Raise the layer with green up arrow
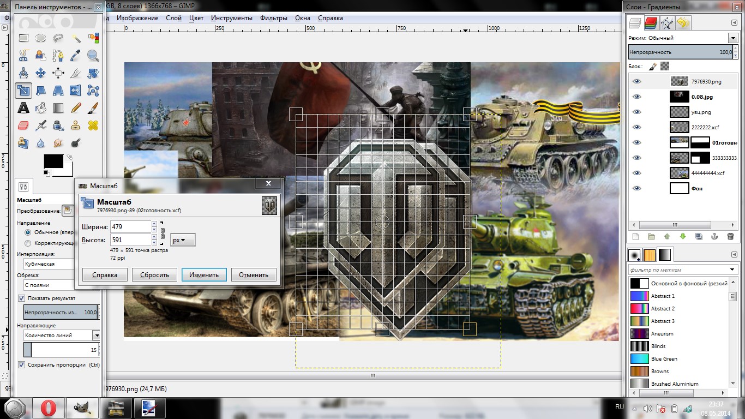The width and height of the screenshot is (745, 419). 667,237
